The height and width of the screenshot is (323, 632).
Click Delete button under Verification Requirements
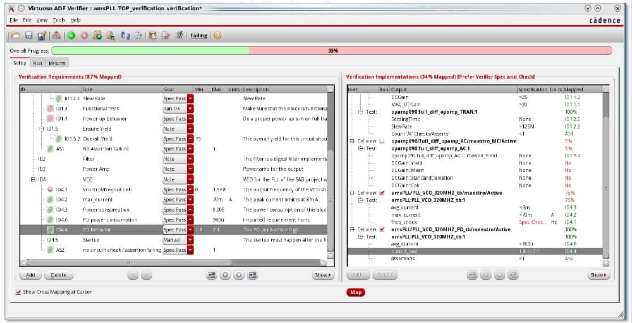click(58, 275)
